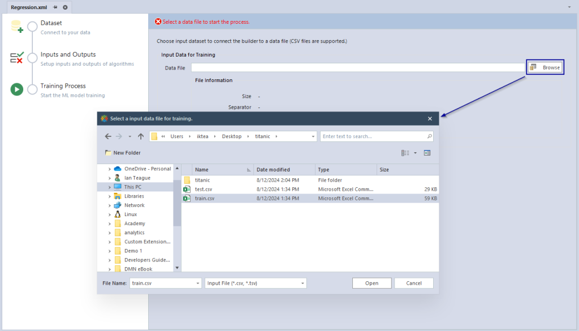Click the Desktop breadcrumb segment
Viewport: 579px width, 331px height.
point(231,136)
